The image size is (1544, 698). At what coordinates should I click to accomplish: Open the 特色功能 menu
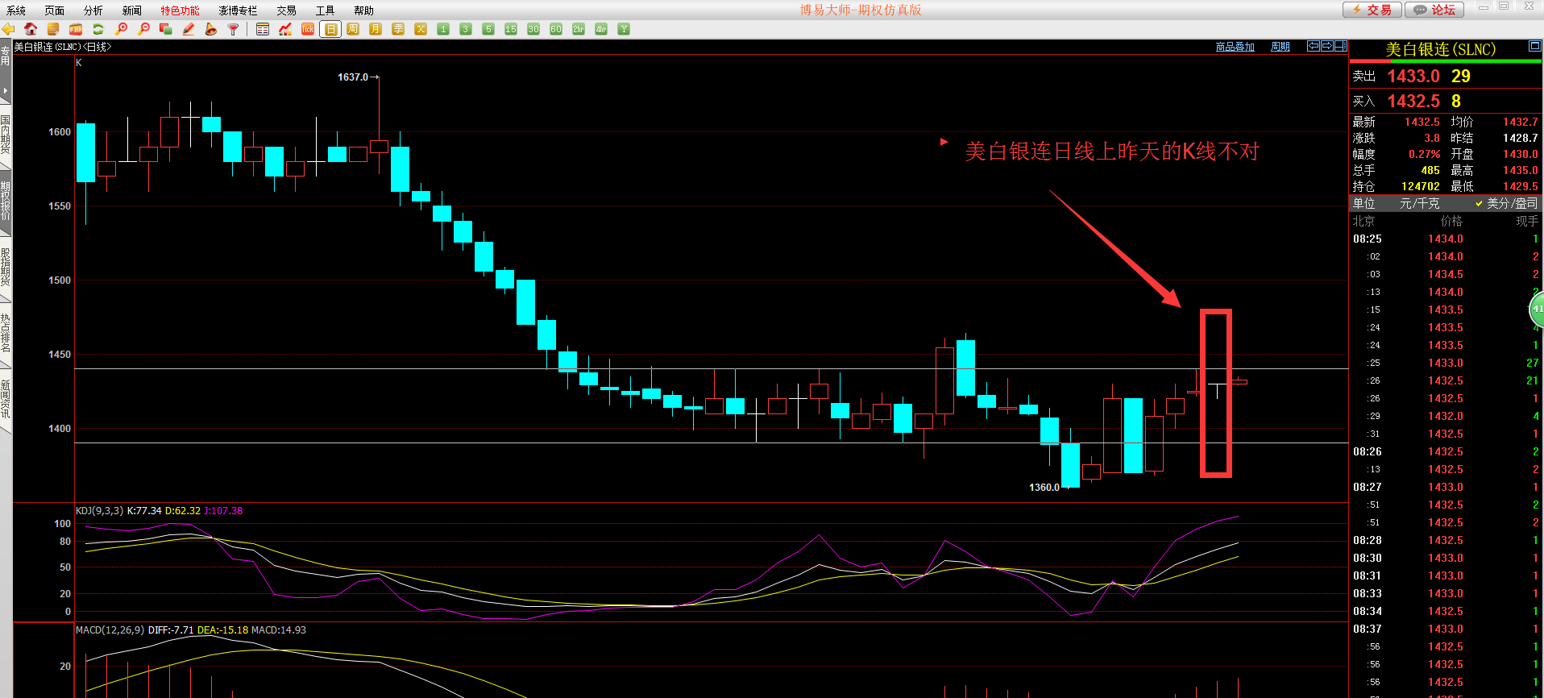[x=180, y=10]
